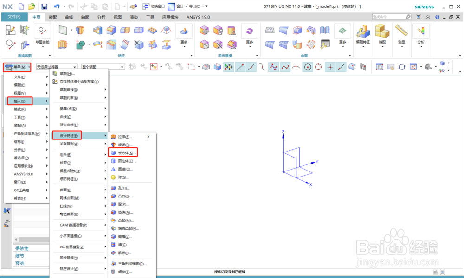
Task: Click the 装配 cubes icon
Action: click(382, 31)
